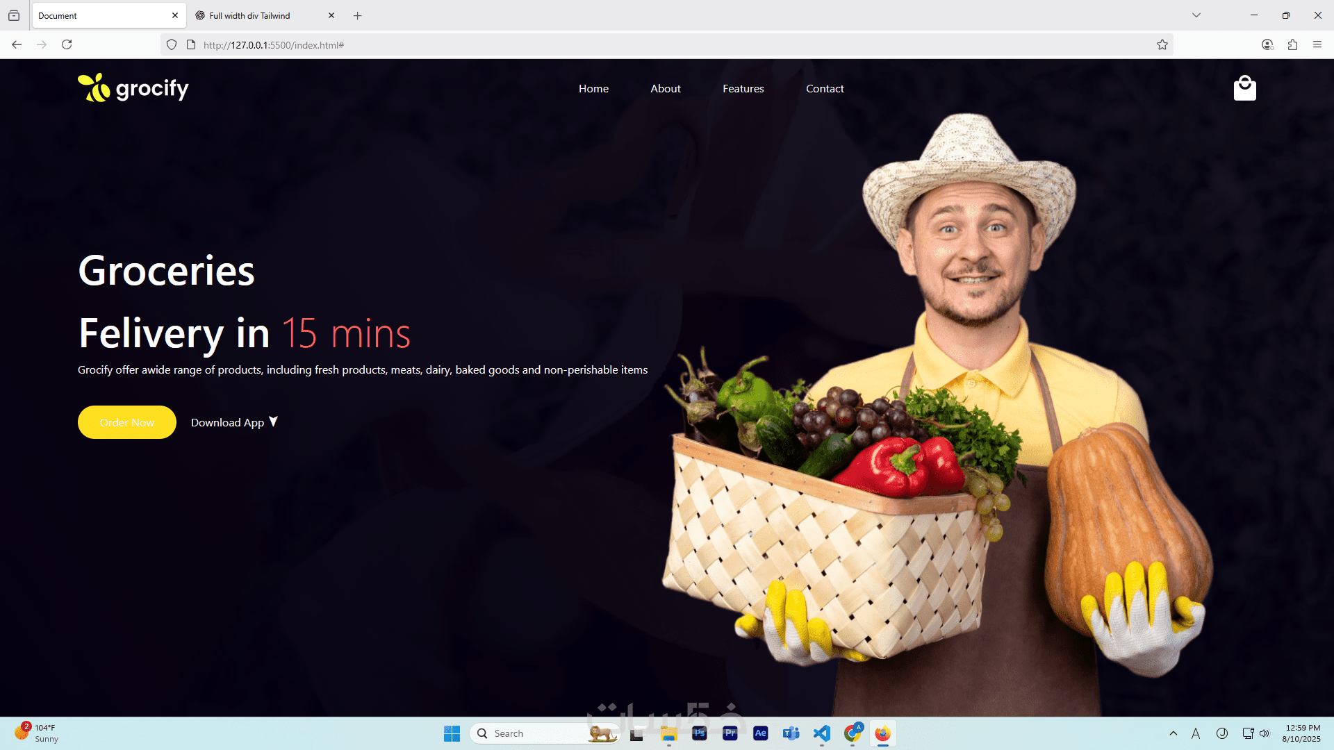Open Photoshop from the taskbar
Viewport: 1334px width, 750px height.
pyautogui.click(x=699, y=733)
